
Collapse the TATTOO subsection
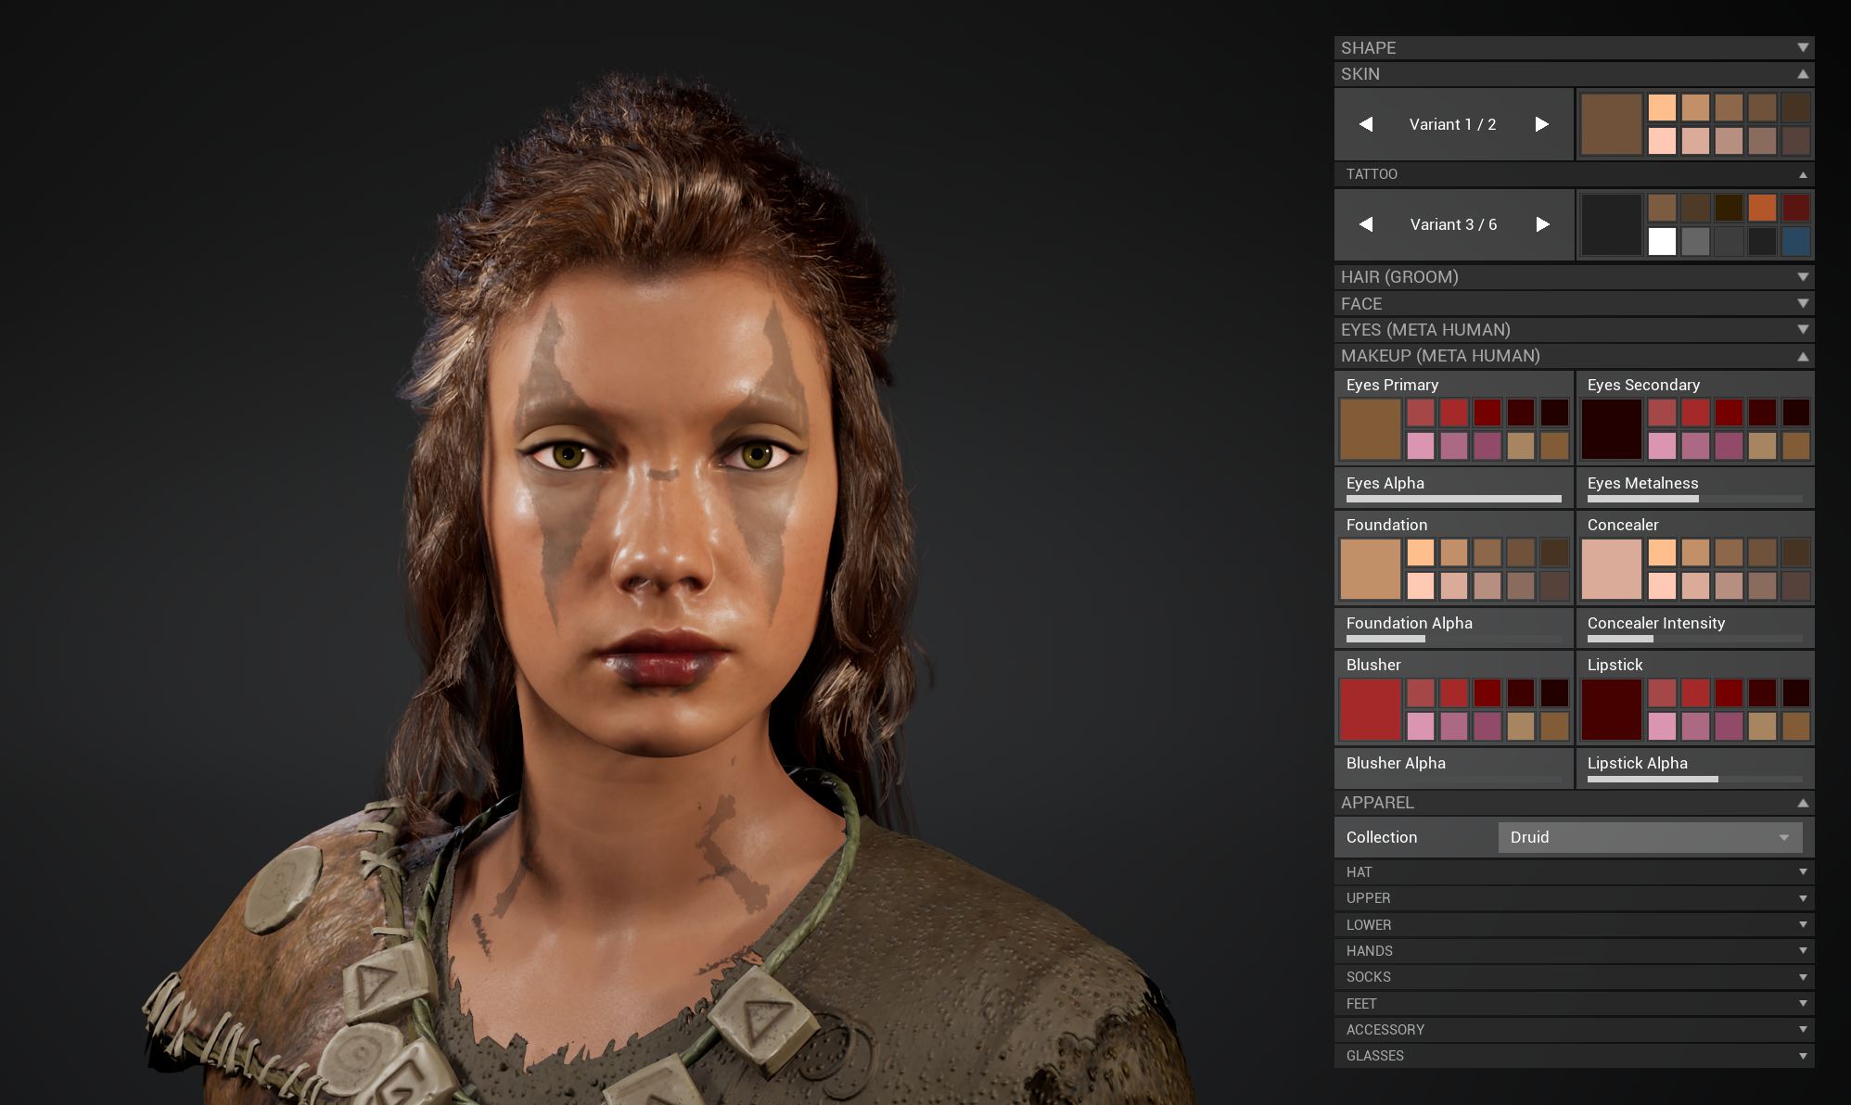coord(1802,174)
